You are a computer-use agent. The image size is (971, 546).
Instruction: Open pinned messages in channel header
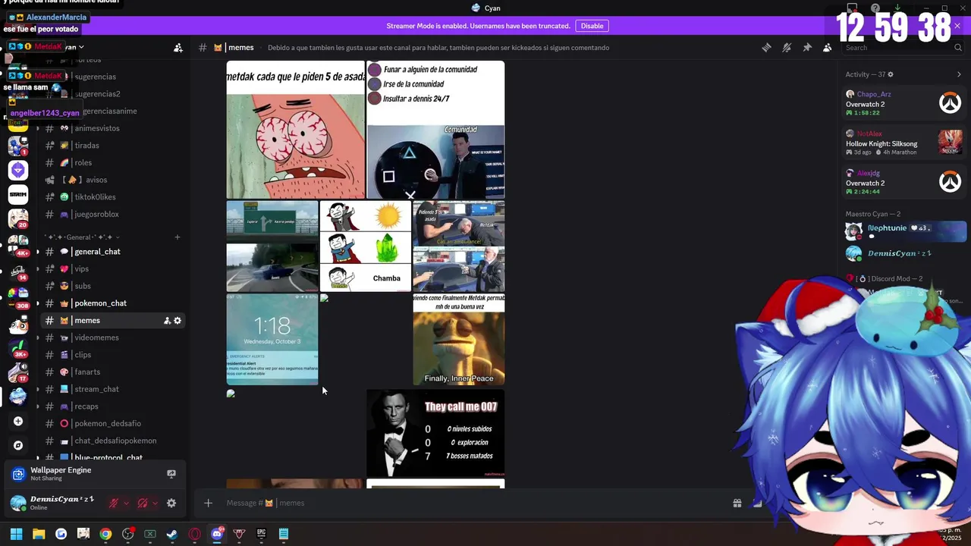click(x=807, y=47)
